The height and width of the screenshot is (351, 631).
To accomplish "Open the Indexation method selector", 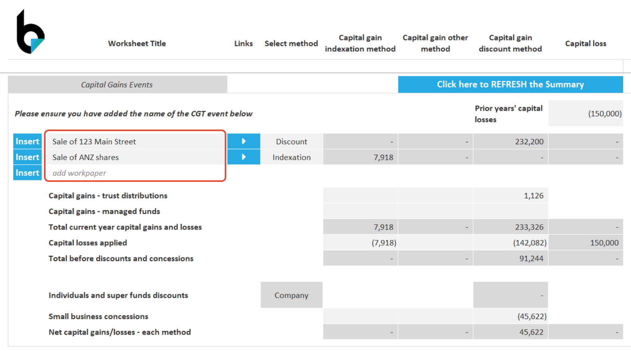I will coord(292,157).
